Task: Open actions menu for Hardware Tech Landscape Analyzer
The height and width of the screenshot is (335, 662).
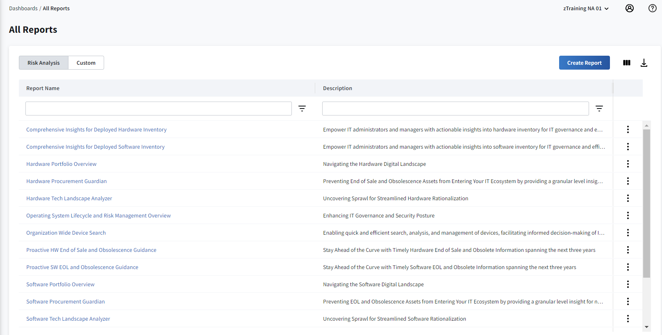Action: (628, 198)
